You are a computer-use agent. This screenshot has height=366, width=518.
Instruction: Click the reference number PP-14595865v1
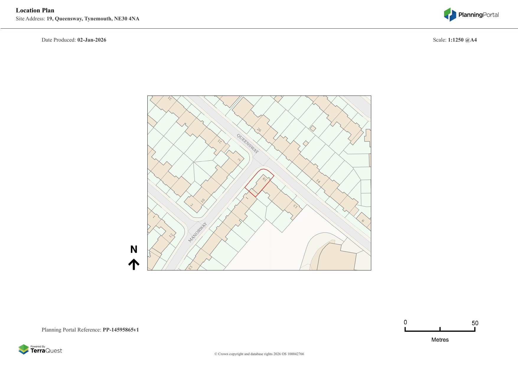pyautogui.click(x=120, y=330)
